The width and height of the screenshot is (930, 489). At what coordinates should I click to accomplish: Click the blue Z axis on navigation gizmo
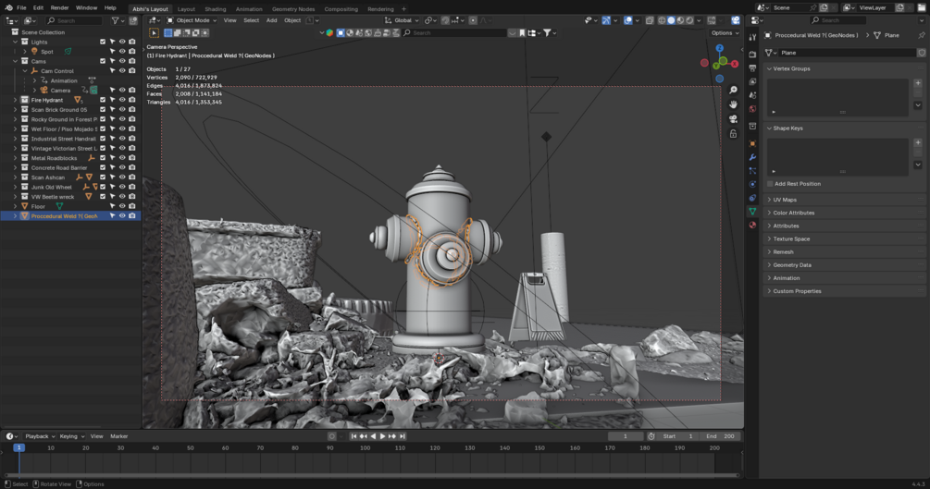[719, 48]
